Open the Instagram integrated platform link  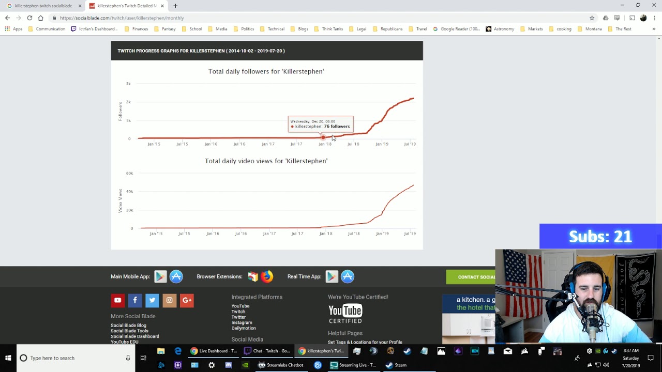point(242,322)
